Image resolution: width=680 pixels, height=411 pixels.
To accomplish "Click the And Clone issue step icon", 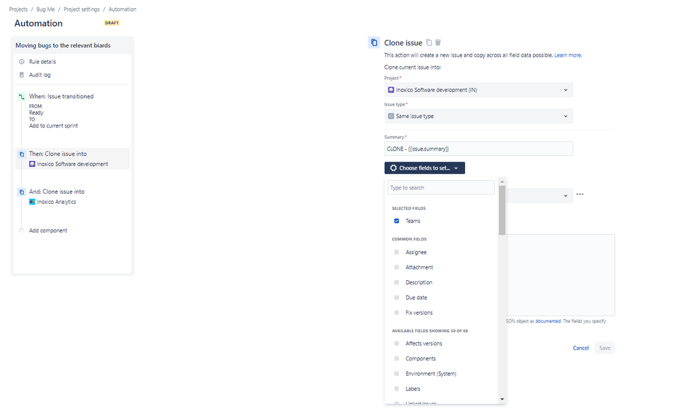I will coord(21,192).
